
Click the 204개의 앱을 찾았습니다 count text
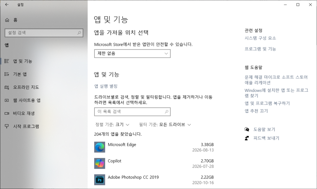(118, 134)
